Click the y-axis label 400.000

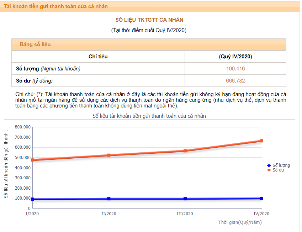click(x=23, y=168)
